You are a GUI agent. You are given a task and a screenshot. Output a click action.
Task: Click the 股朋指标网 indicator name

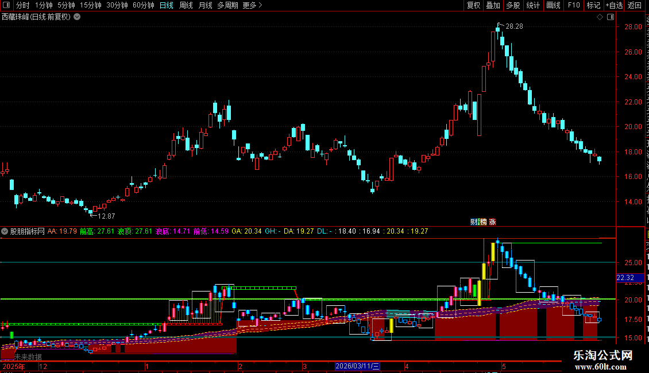(28, 232)
